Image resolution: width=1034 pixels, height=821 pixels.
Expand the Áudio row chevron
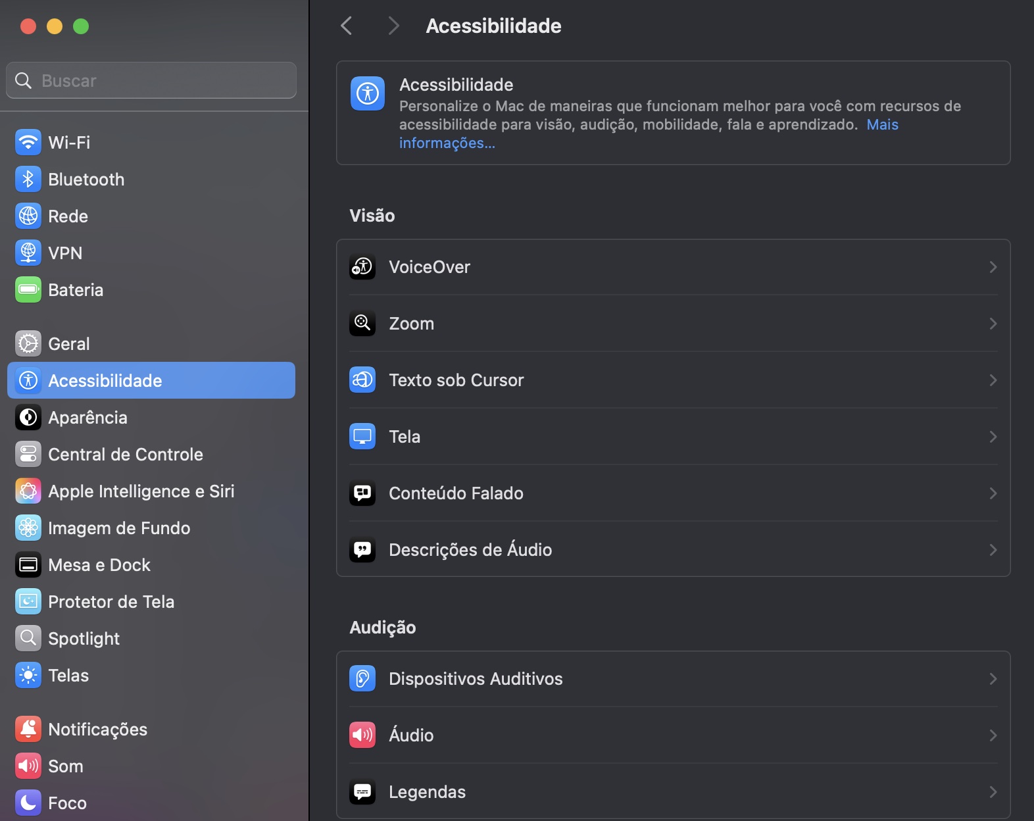click(993, 735)
